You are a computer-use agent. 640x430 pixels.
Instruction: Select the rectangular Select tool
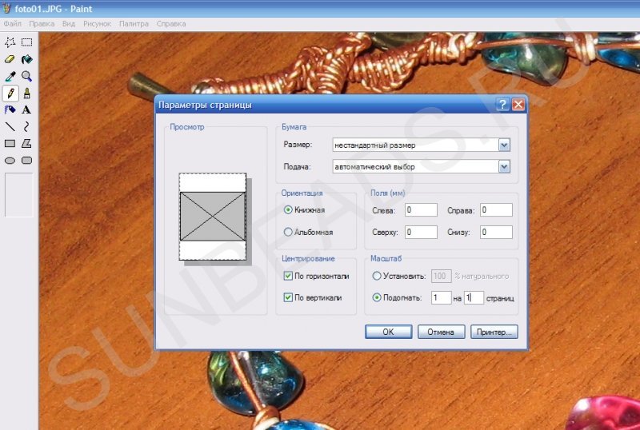(x=27, y=42)
